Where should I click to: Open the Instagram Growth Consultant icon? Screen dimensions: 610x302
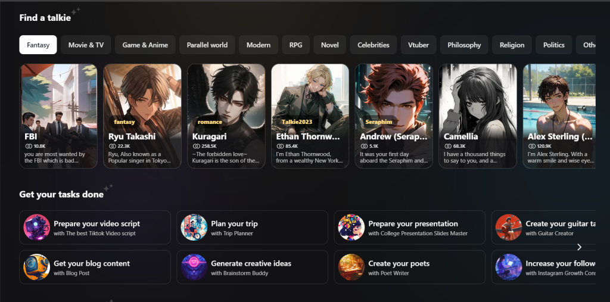coord(509,267)
